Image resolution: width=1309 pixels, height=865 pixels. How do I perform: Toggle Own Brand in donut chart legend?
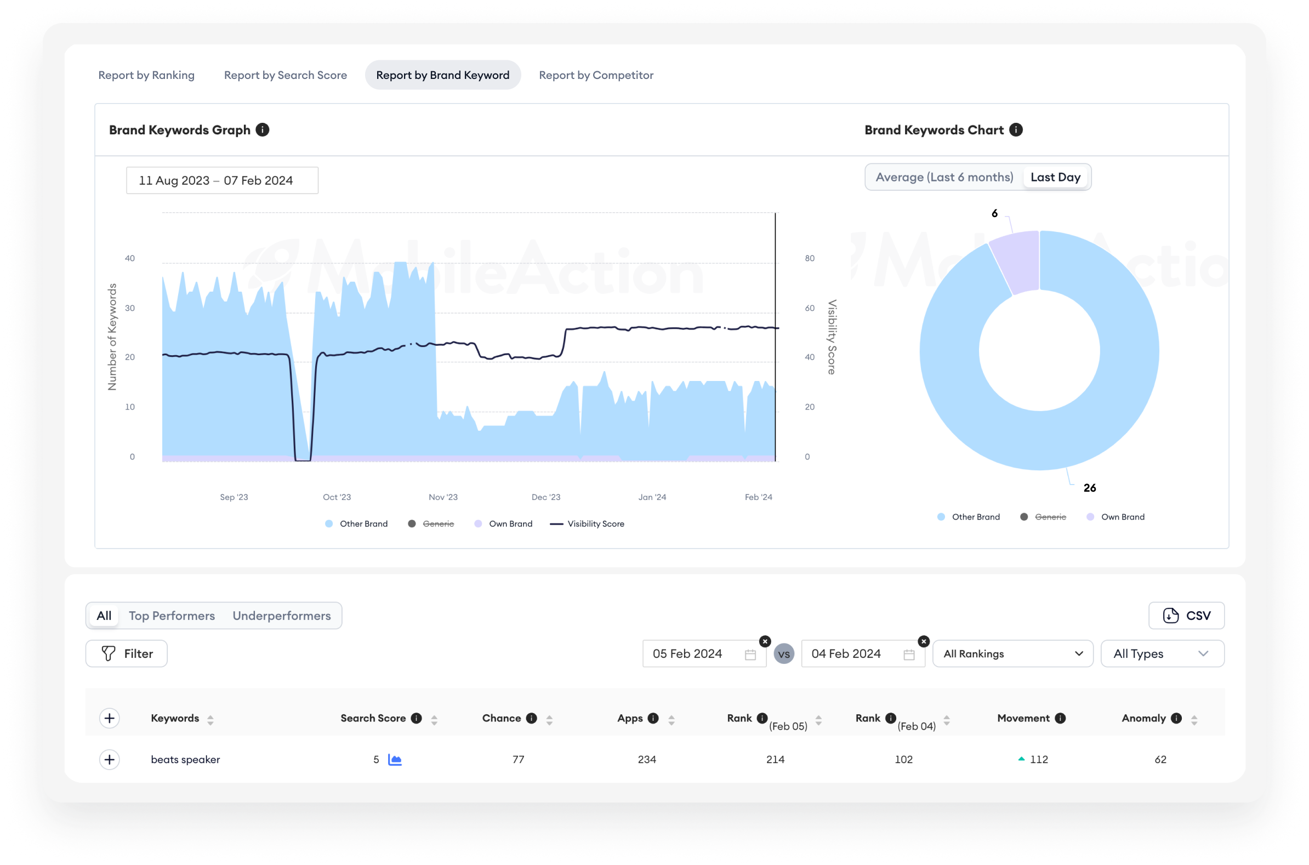[1116, 517]
